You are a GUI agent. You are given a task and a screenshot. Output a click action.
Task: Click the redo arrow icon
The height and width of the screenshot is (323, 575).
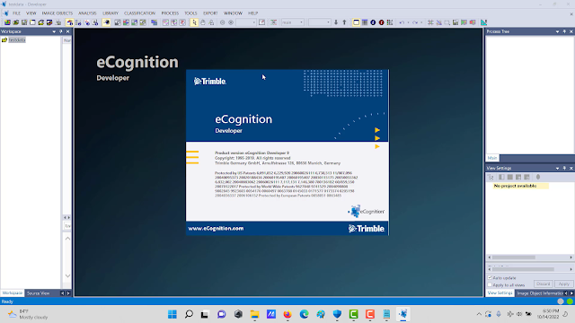coord(415,22)
